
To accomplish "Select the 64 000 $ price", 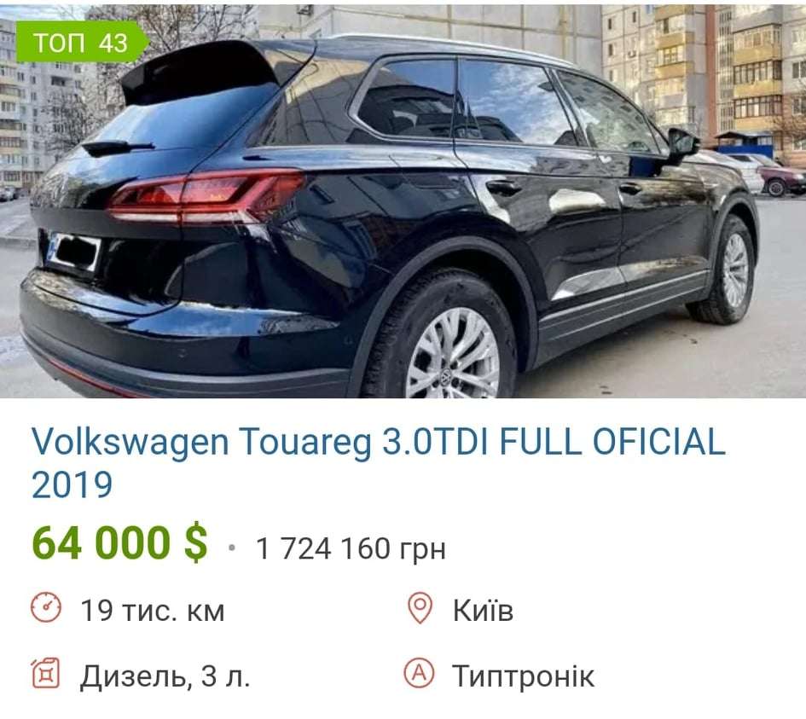I will [x=119, y=542].
